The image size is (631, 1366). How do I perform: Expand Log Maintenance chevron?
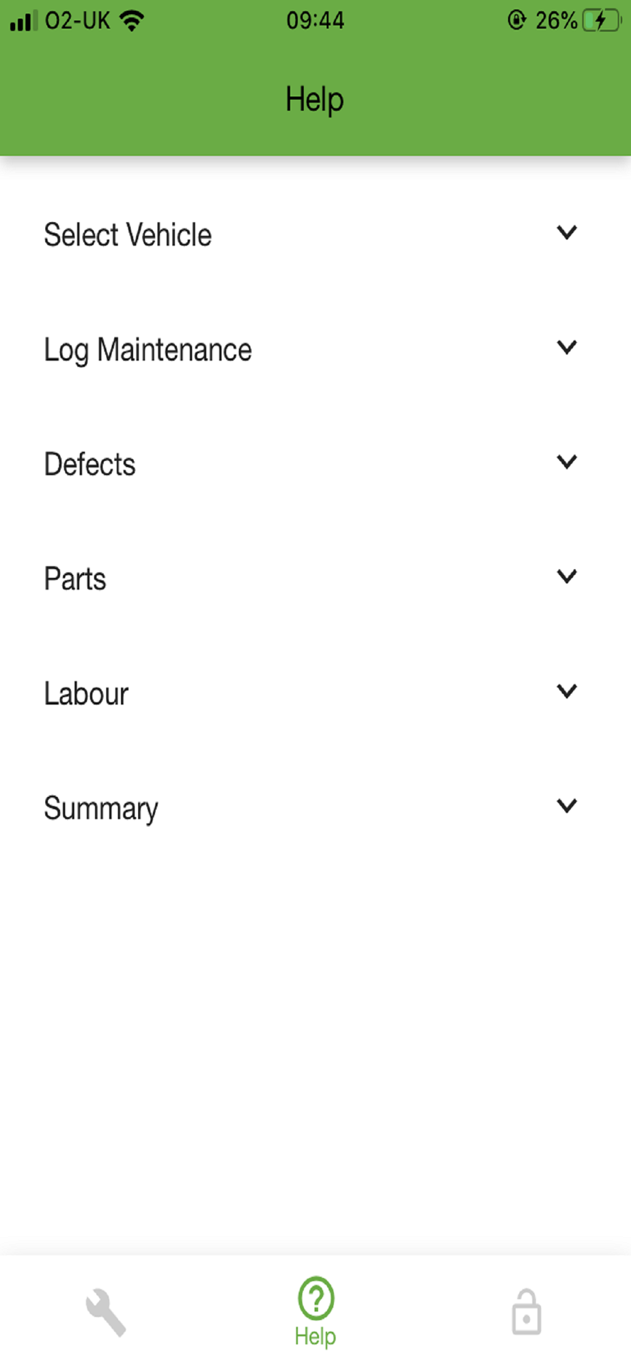click(x=567, y=348)
